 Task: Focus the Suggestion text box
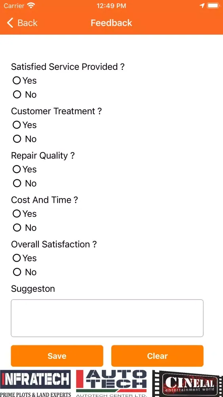pyautogui.click(x=107, y=318)
